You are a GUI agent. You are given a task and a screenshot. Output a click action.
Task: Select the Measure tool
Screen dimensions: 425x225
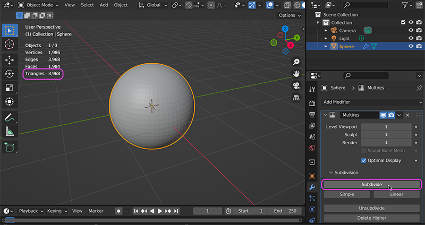point(9,131)
